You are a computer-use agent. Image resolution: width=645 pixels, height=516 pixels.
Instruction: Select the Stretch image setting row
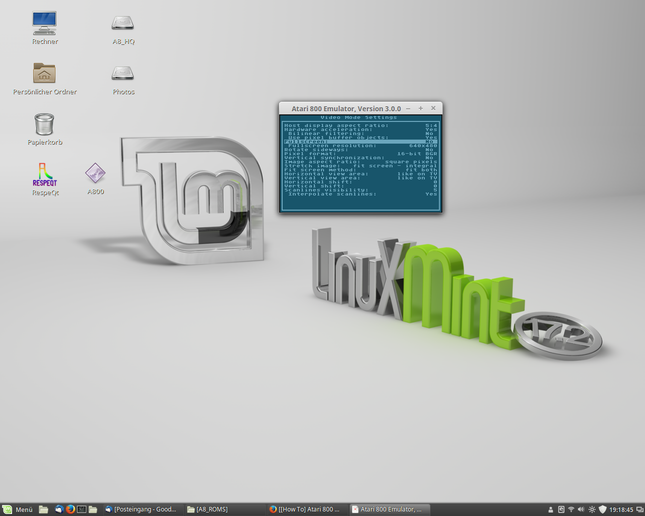pyautogui.click(x=361, y=166)
